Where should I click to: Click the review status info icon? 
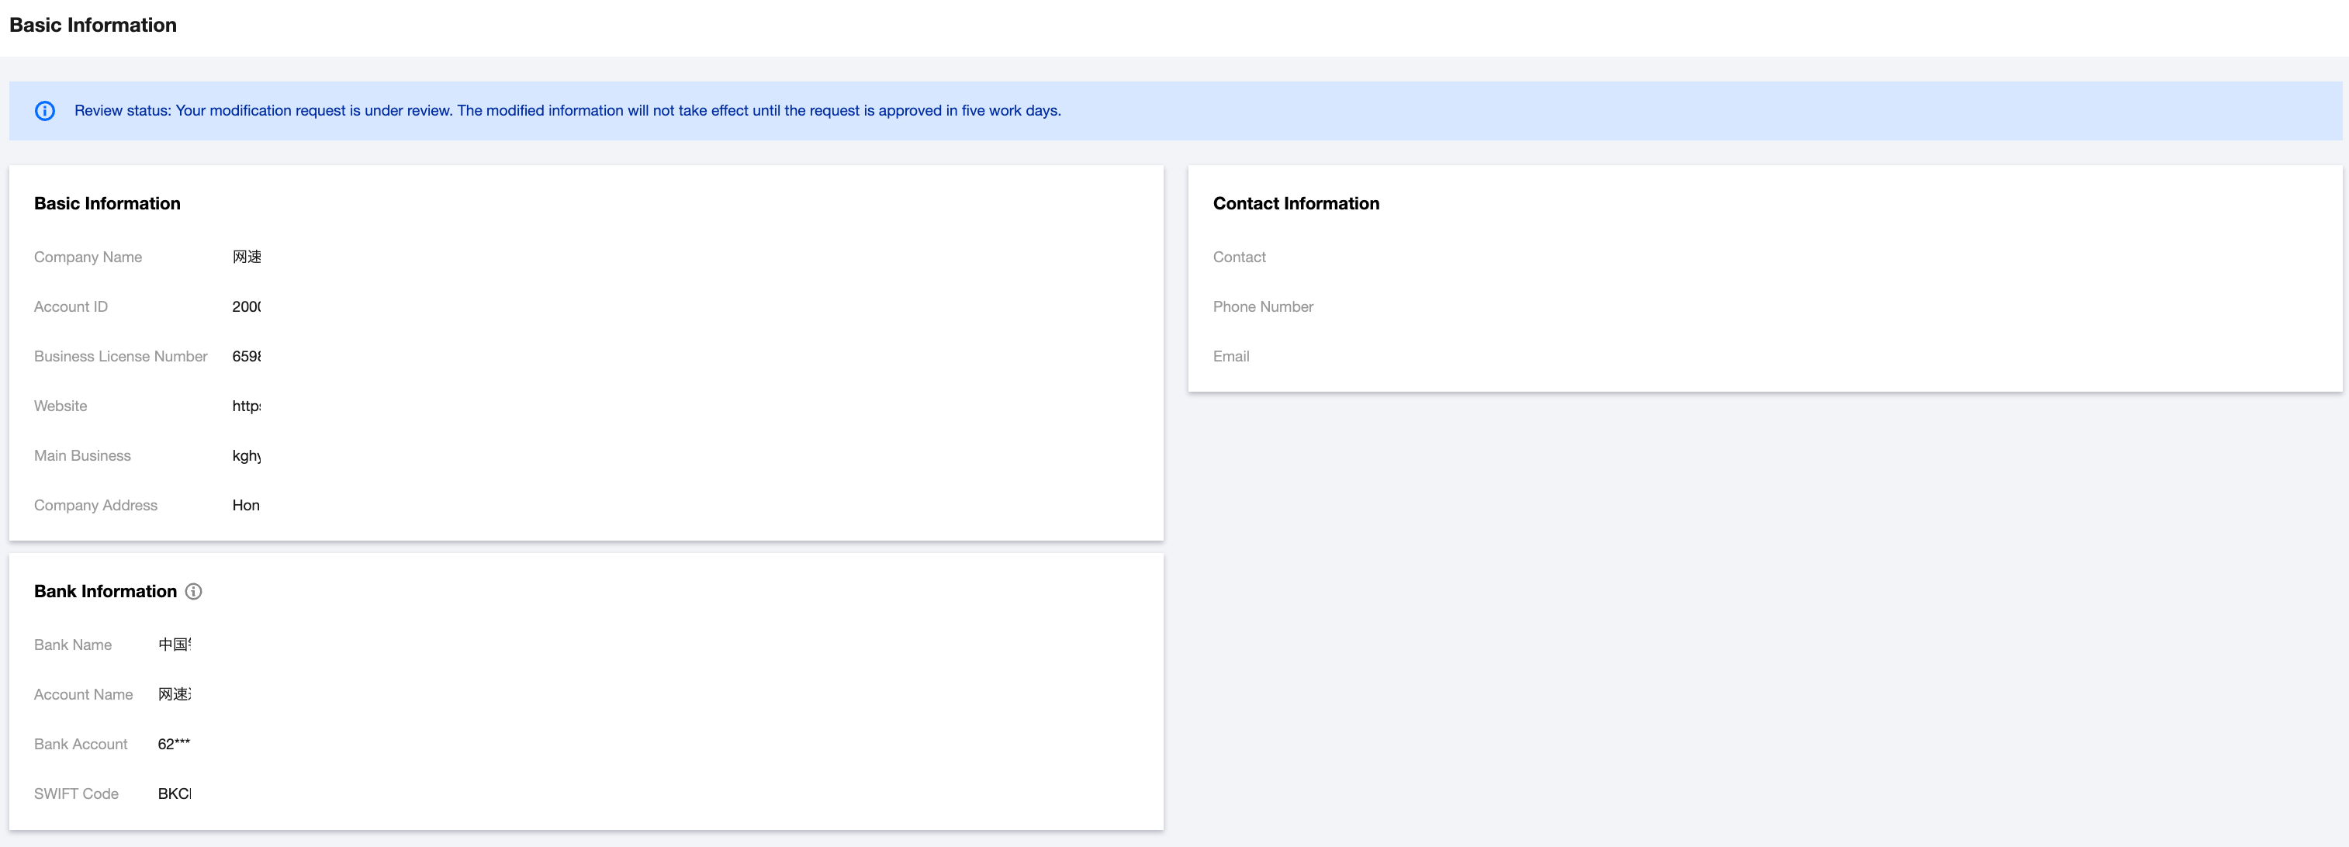coord(45,110)
